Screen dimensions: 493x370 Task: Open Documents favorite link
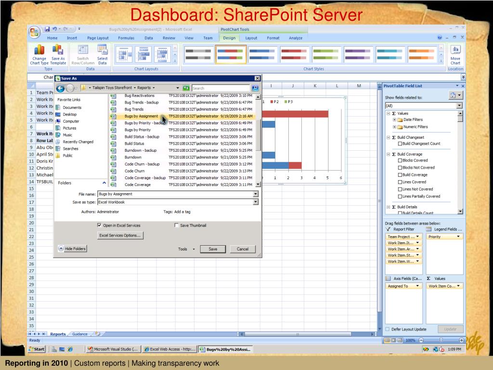point(72,107)
